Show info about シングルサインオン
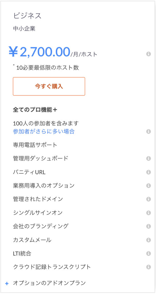The width and height of the screenshot is (156, 294). [149, 213]
